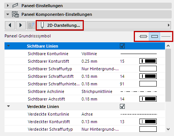Image resolution: width=174 pixels, height=136 pixels.
Task: Click pen swatch for Sichtbarer Konturstift
Action: [148, 61]
